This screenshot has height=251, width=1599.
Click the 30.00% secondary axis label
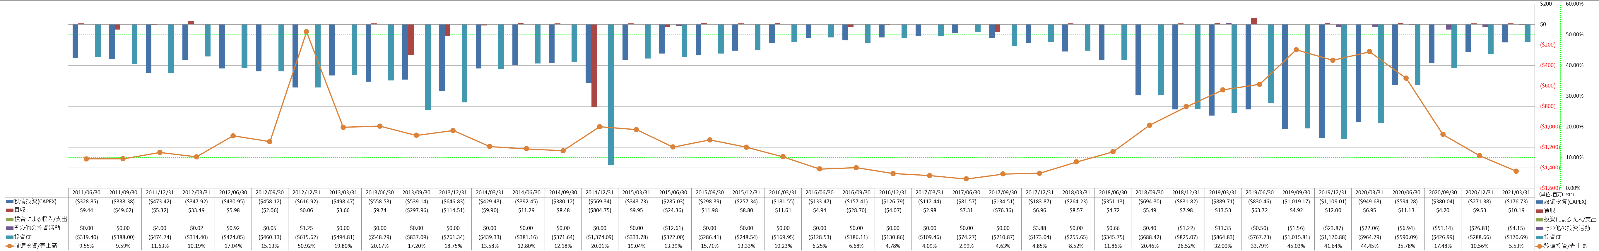(1574, 96)
